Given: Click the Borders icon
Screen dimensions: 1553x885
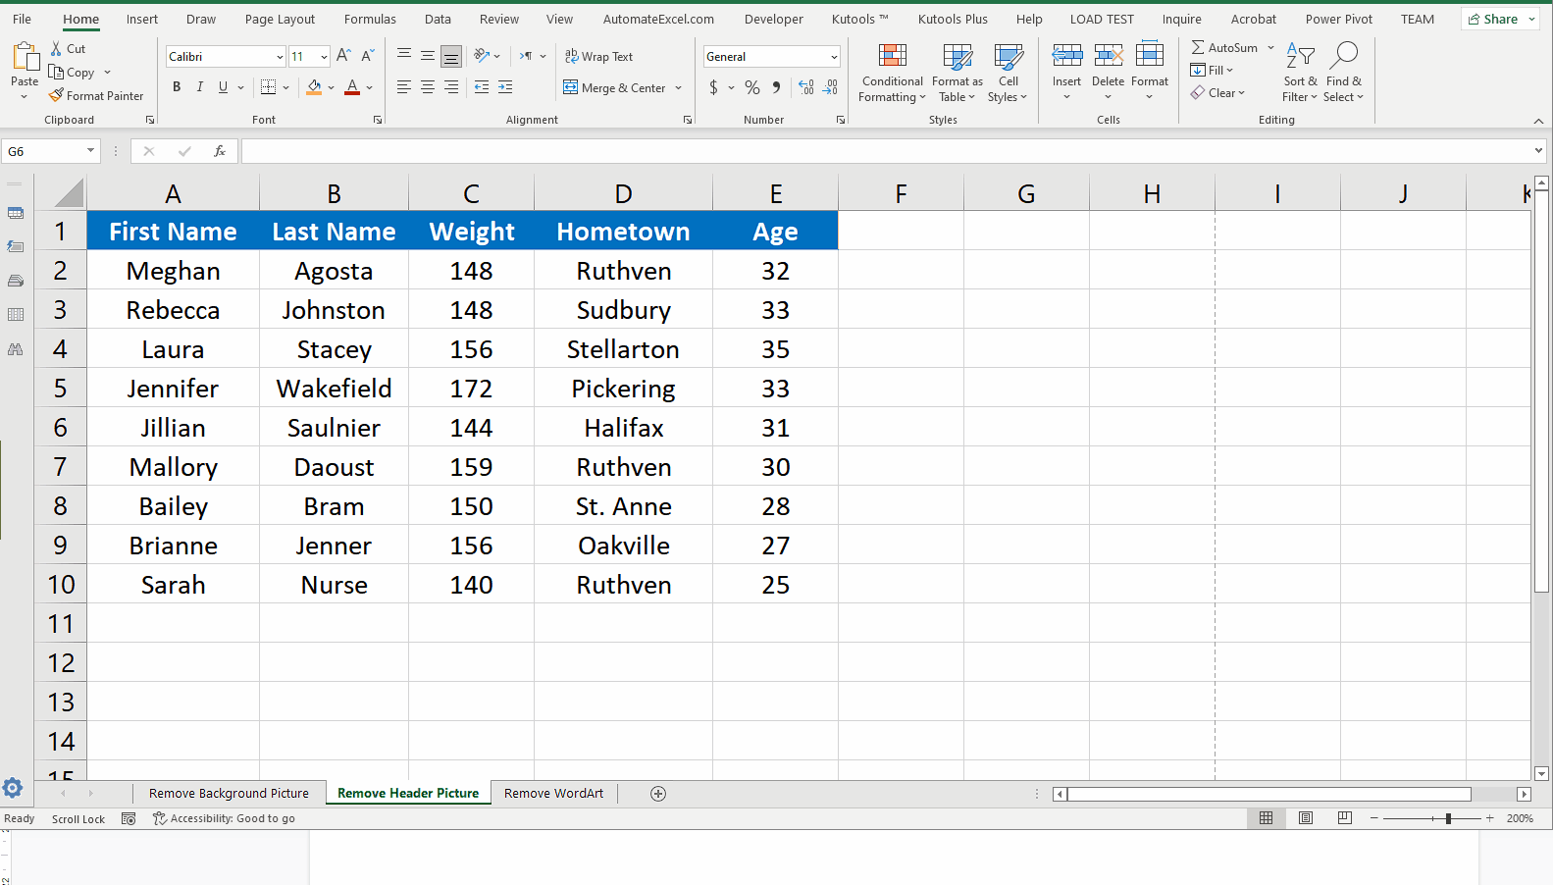Looking at the screenshot, I should 268,87.
